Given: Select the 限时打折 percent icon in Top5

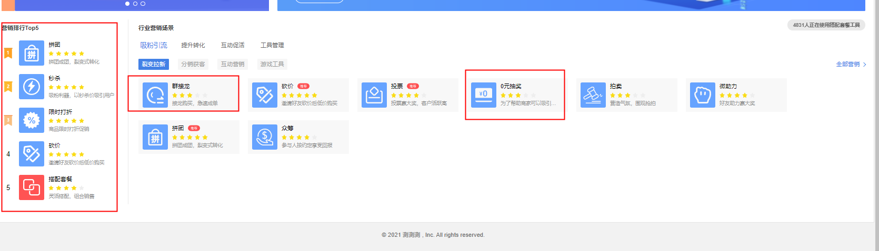Looking at the screenshot, I should tap(32, 120).
